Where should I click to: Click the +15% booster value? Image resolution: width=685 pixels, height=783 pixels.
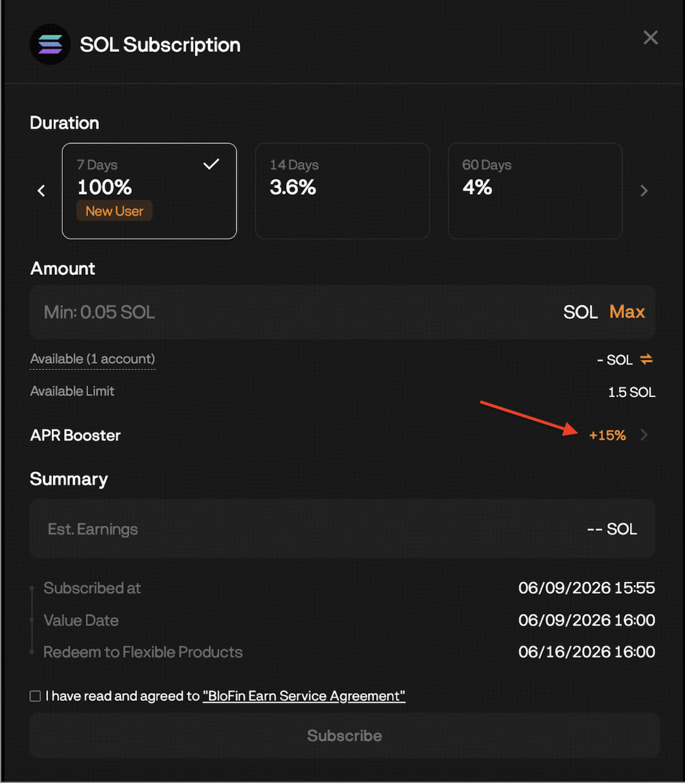tap(607, 435)
